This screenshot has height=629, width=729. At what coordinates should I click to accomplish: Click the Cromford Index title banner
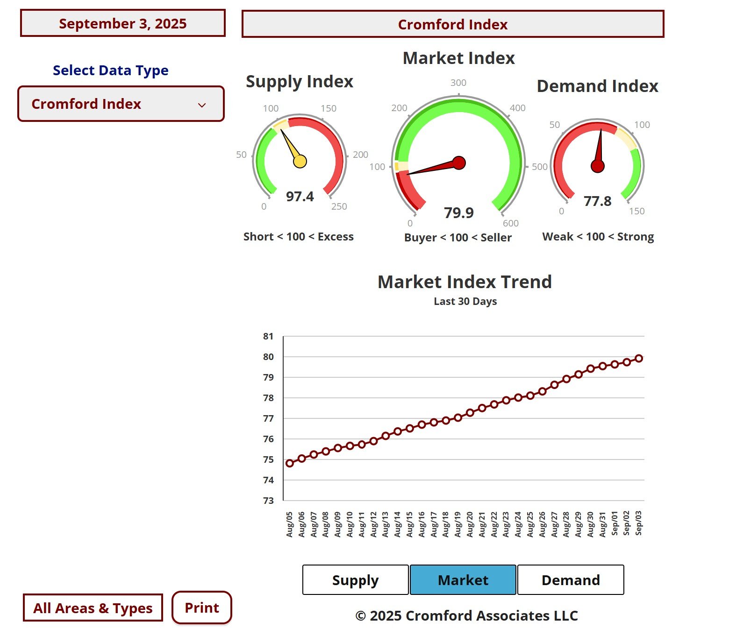(x=452, y=24)
